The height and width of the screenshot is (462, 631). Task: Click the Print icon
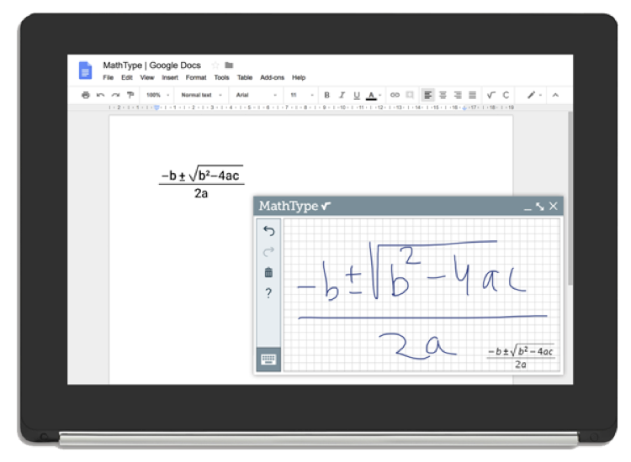85,95
